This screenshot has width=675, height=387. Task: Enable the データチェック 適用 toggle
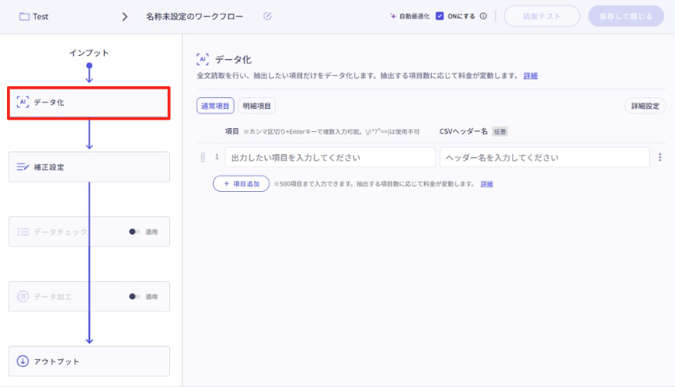[134, 232]
